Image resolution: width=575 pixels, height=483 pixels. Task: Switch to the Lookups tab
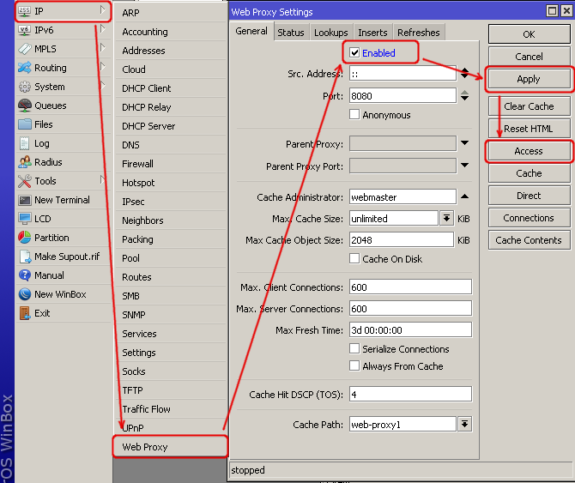[330, 33]
